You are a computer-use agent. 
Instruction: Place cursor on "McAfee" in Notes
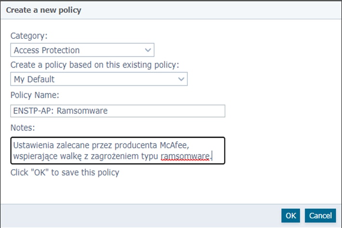(198, 145)
